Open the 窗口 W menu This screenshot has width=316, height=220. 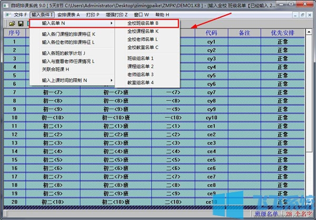coord(141,15)
